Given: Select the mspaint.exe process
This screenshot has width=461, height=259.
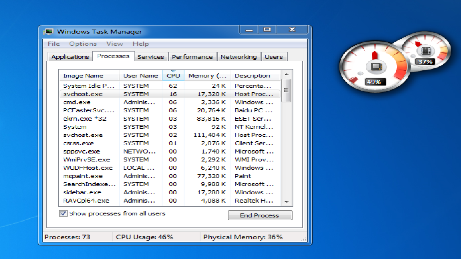Looking at the screenshot, I should tap(170, 176).
